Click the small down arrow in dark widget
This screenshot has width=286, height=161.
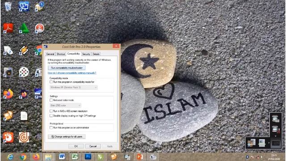coord(275,136)
